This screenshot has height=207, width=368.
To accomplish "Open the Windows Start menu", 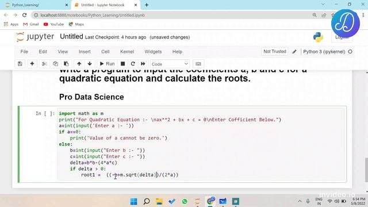I will click(x=134, y=201).
